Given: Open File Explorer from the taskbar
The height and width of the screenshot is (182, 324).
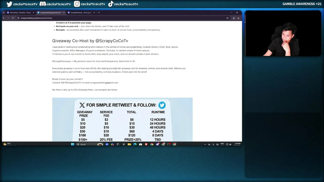Looking at the screenshot, I should click(x=129, y=144).
